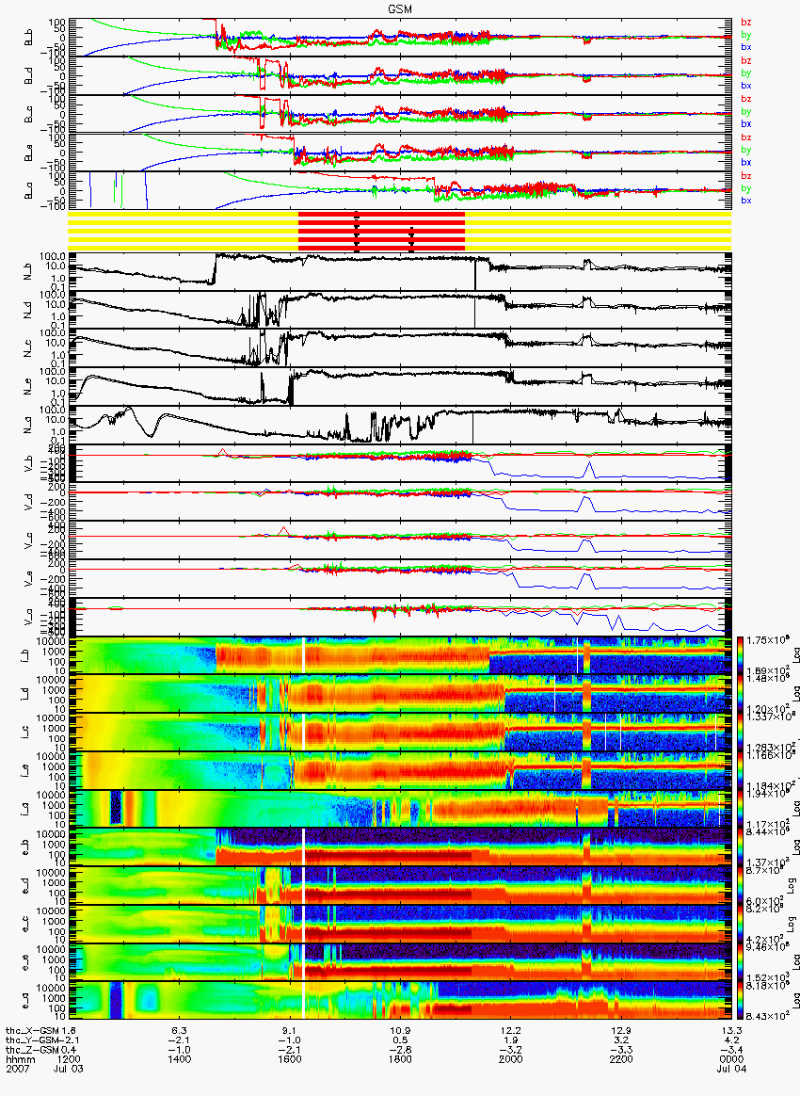Click the bz legend label of B_d panel
This screenshot has height=1096, width=800.
click(746, 61)
